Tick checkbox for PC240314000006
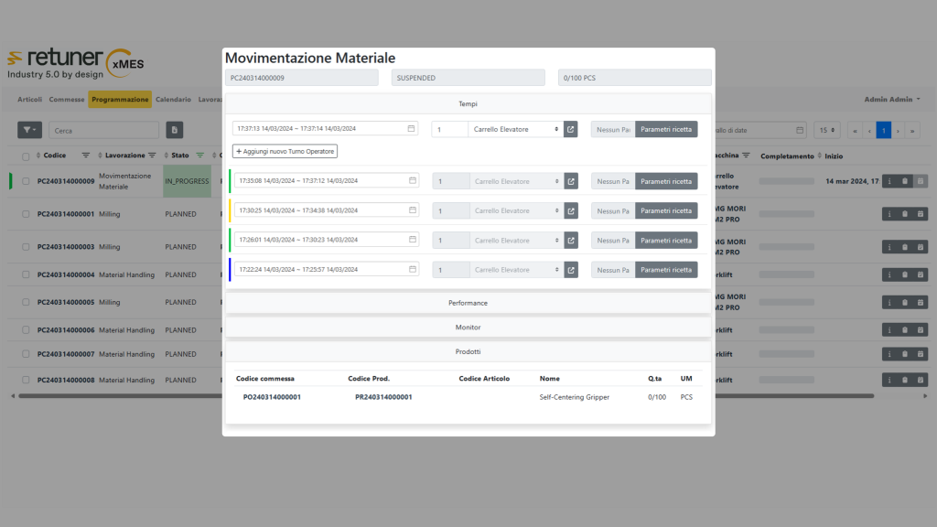This screenshot has height=527, width=937. click(26, 329)
